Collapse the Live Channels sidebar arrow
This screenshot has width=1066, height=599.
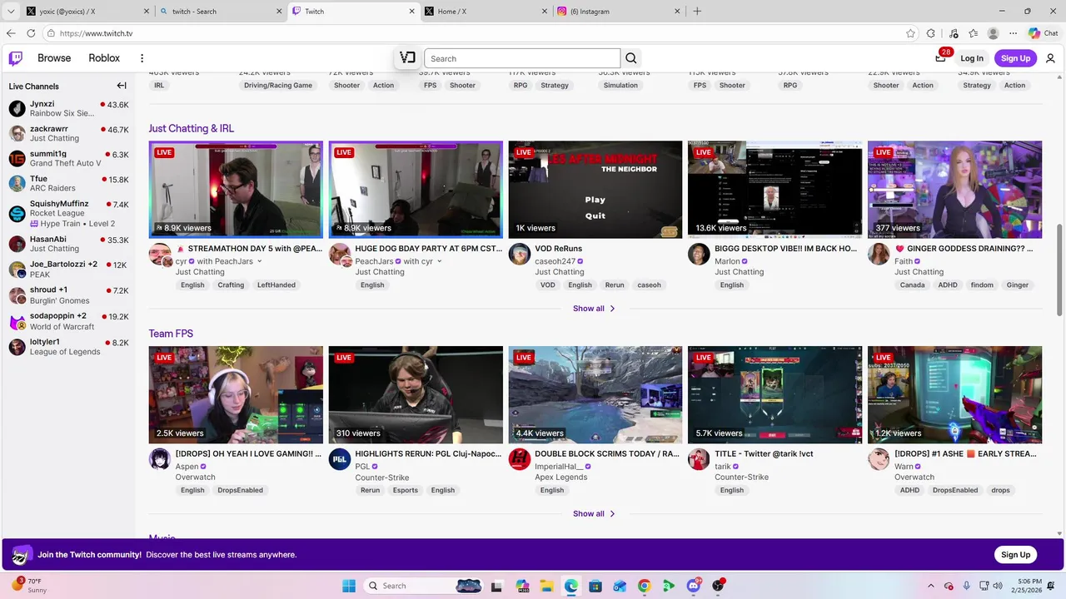(122, 86)
